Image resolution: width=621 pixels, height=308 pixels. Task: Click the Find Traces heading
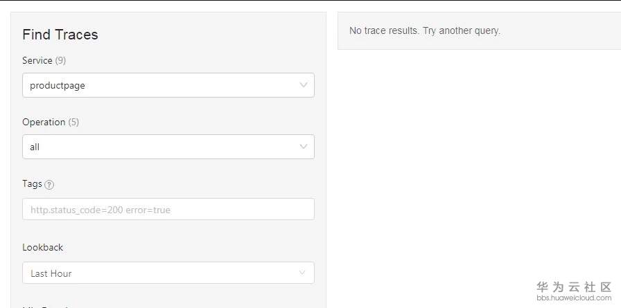click(60, 35)
